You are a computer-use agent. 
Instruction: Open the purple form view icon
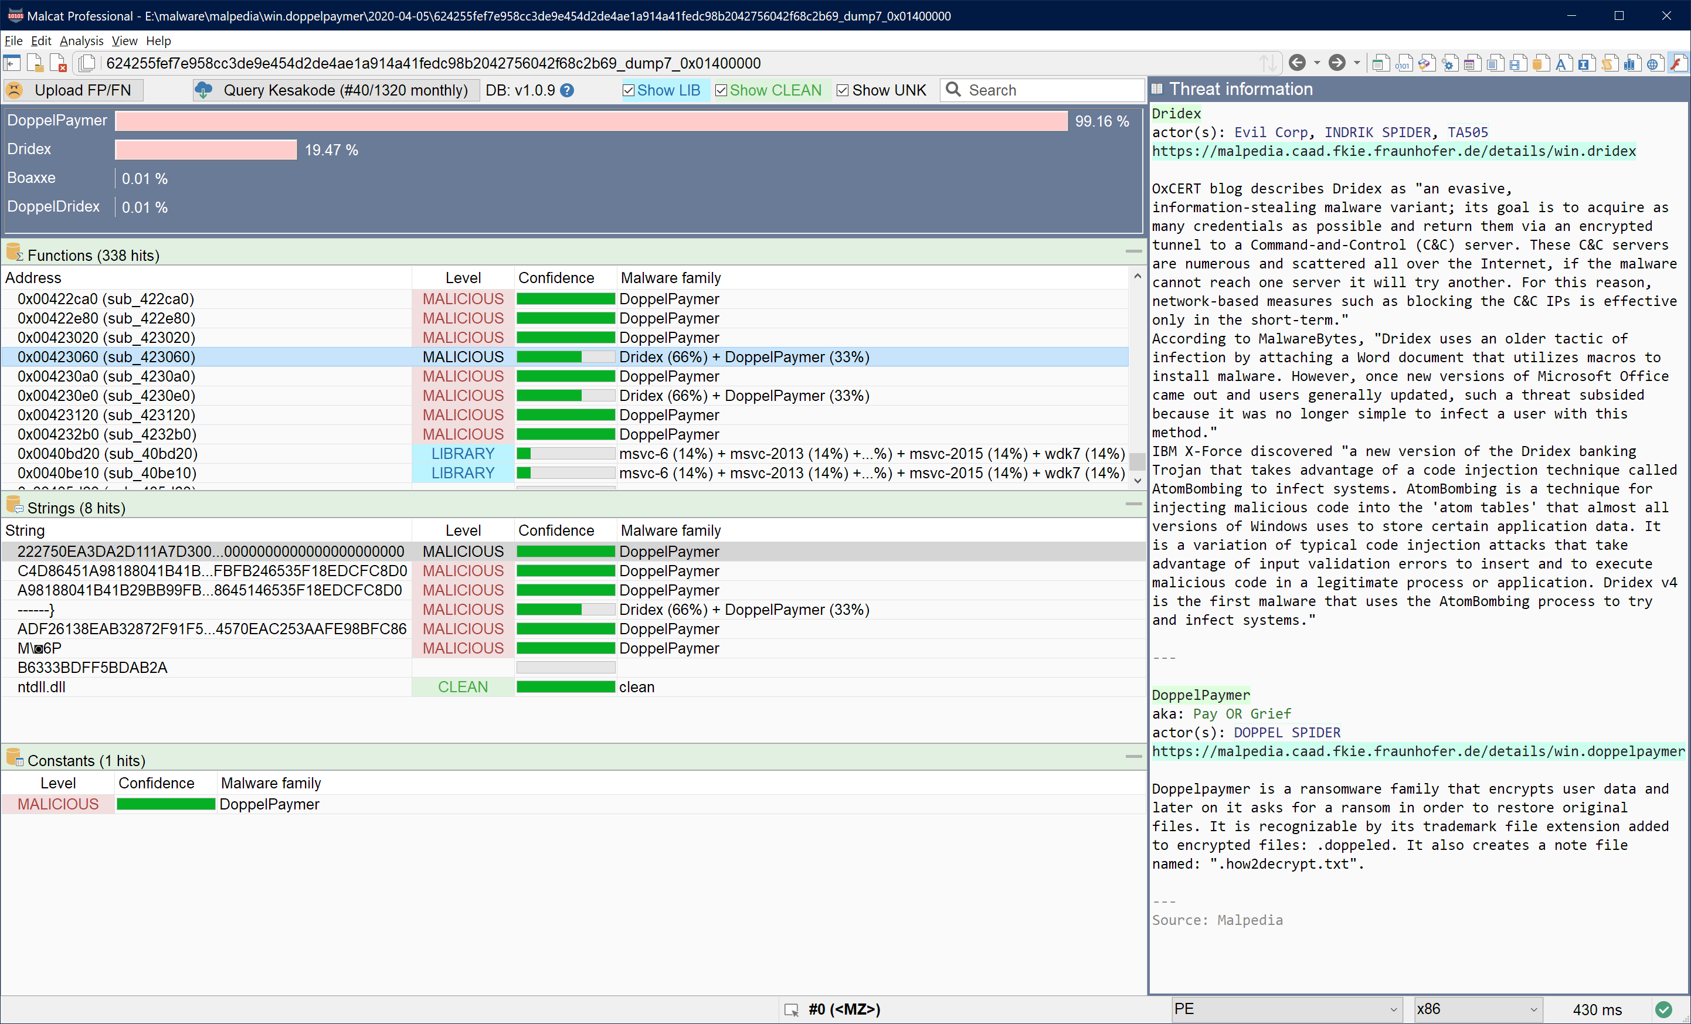tap(1471, 64)
